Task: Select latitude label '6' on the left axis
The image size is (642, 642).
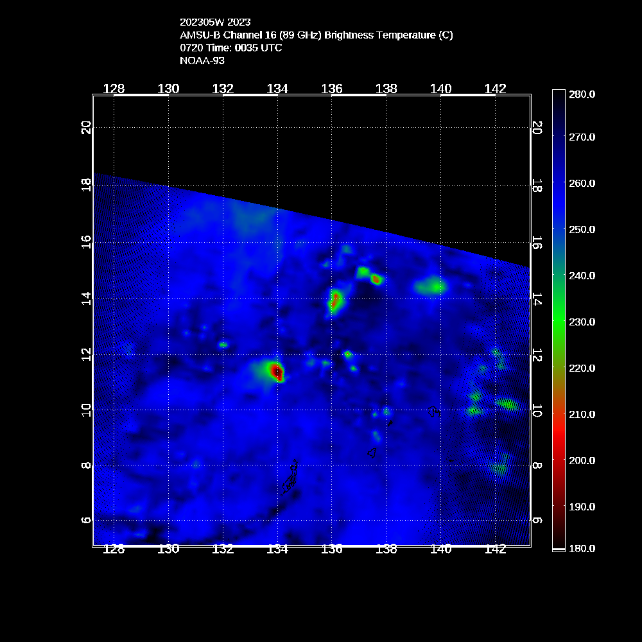Action: click(x=86, y=521)
